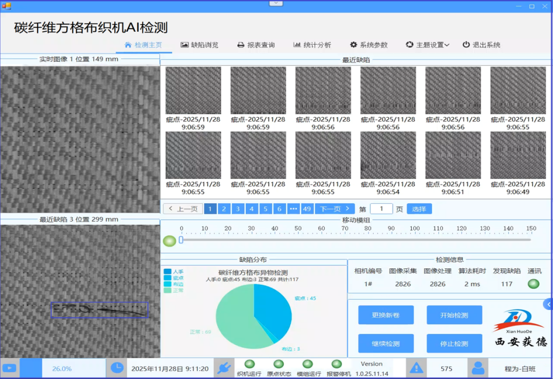This screenshot has height=379, width=553.
Task: Click the 26.0% progress indicator
Action: pos(62,368)
